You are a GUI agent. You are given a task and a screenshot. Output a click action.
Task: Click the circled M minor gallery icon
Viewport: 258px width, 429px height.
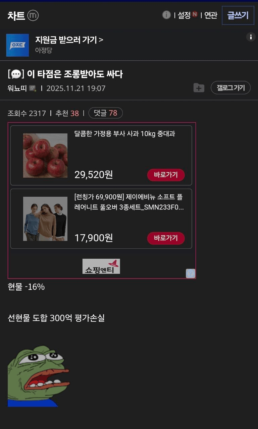[33, 15]
